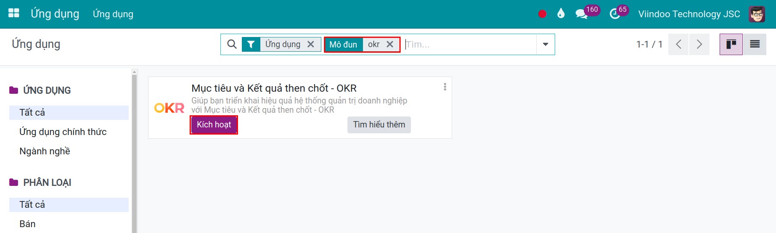Switch to list view
Screen dimensions: 776x233
pyautogui.click(x=755, y=44)
